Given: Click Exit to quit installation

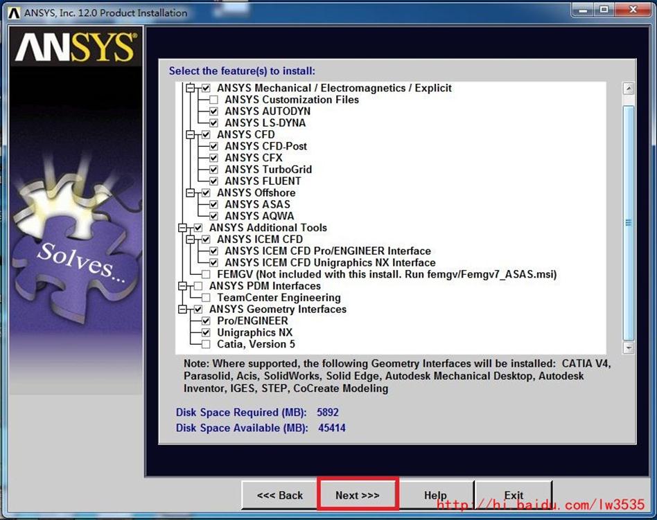Looking at the screenshot, I should coord(514,495).
